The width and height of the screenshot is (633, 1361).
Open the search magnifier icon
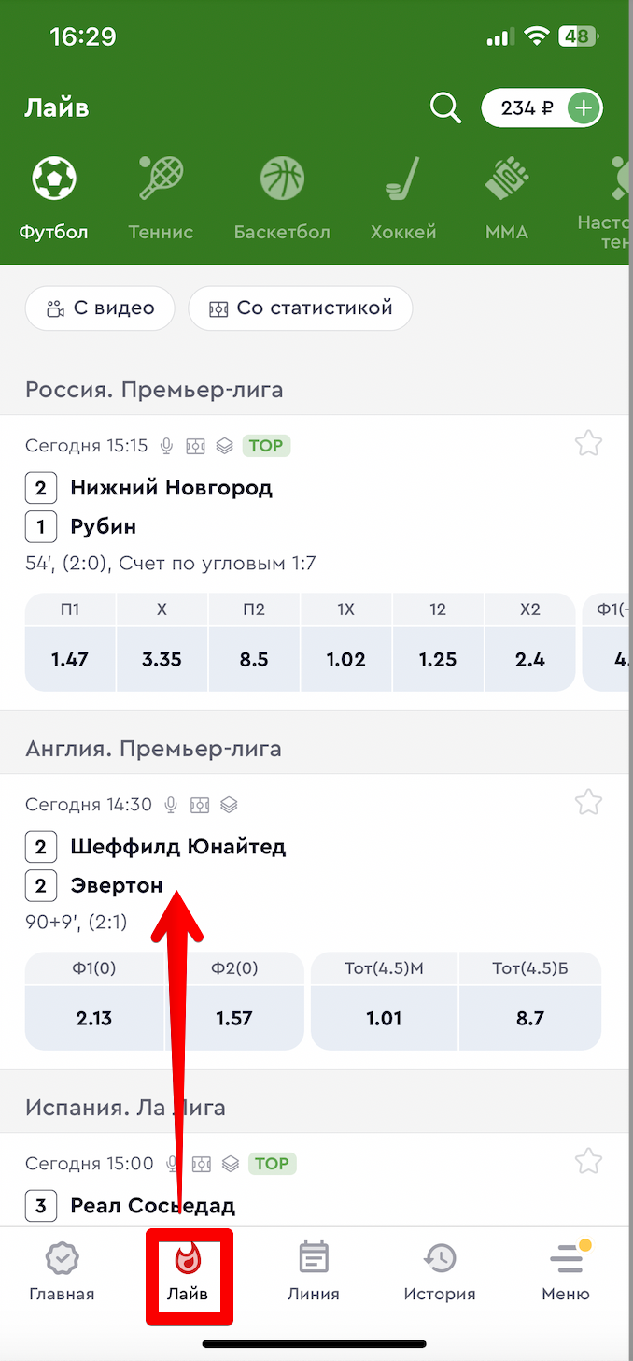(x=445, y=108)
